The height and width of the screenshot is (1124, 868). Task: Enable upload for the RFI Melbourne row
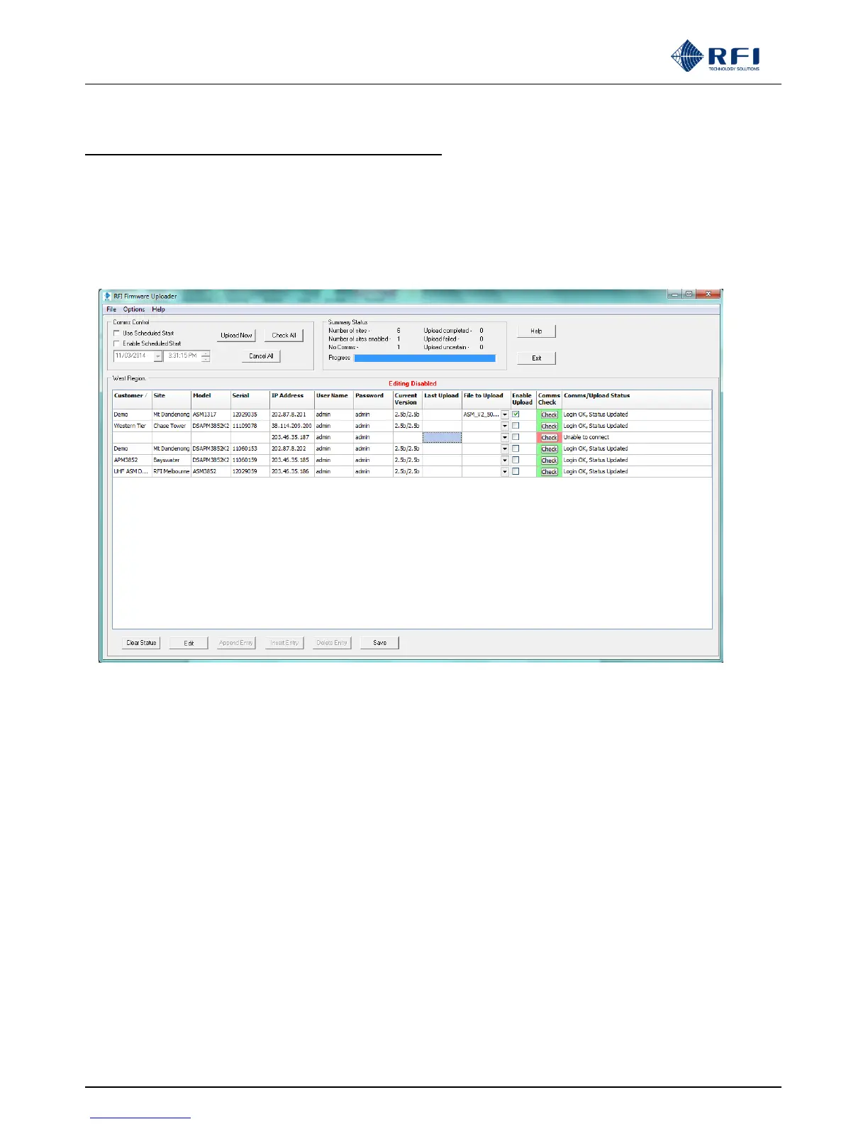click(x=516, y=471)
